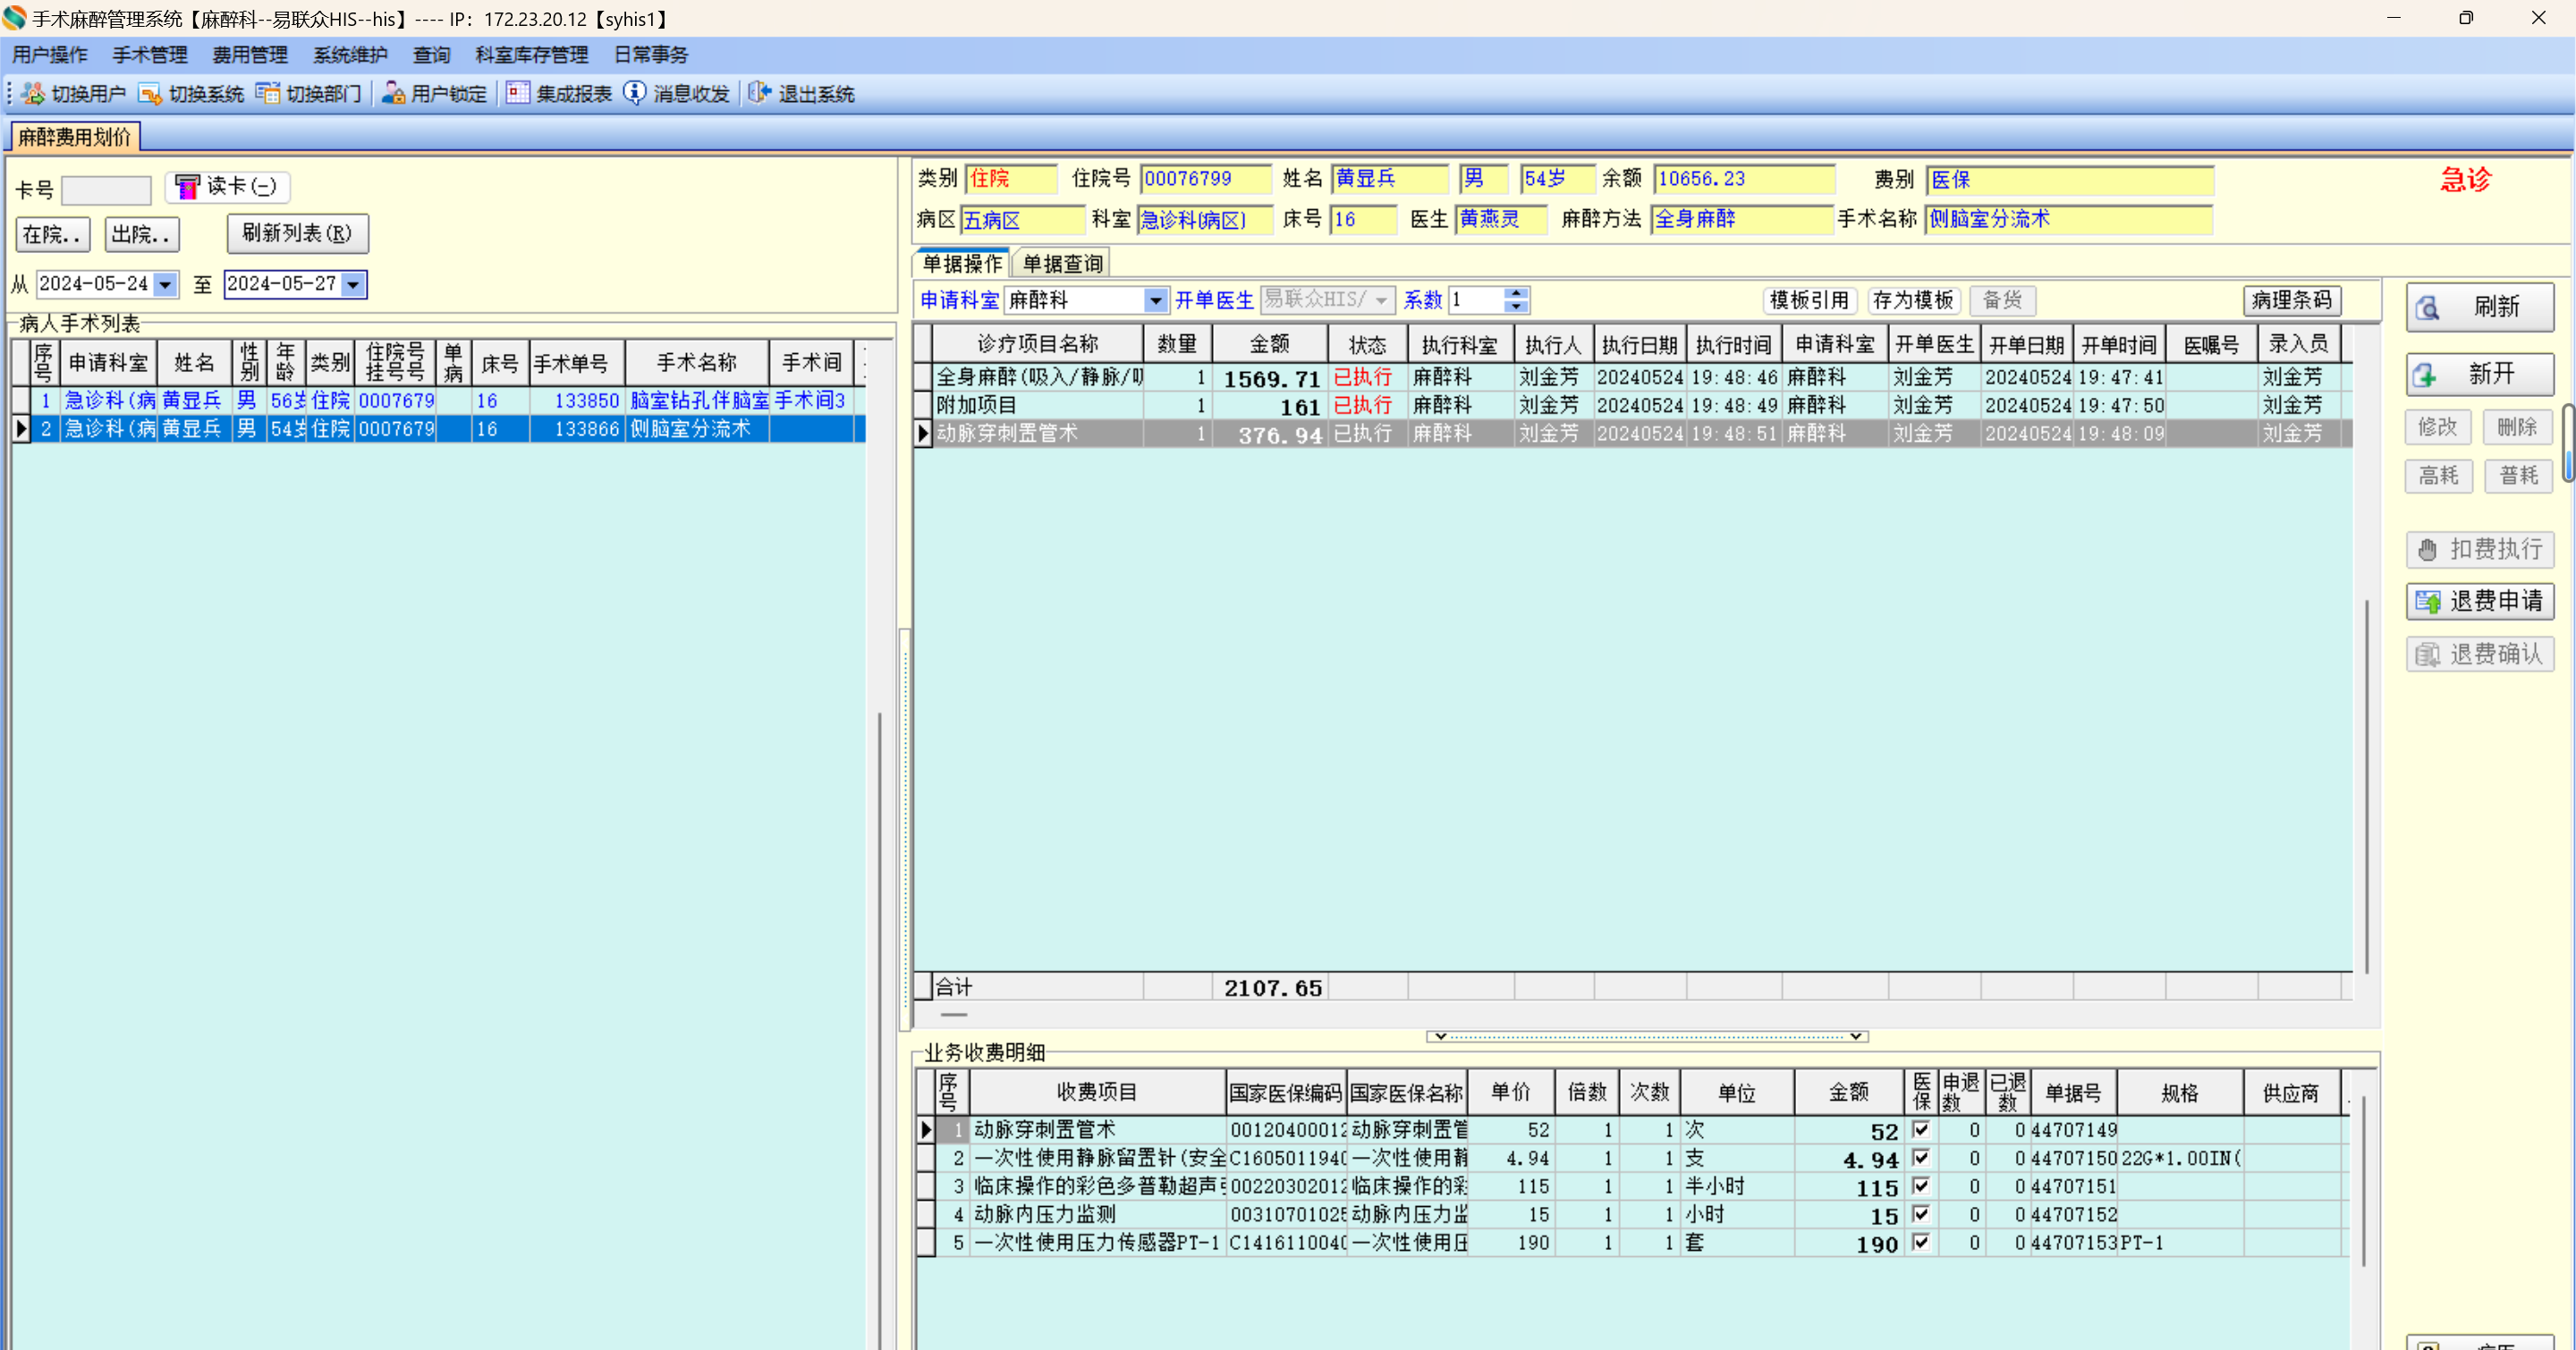Click the 读卡 card reader button
The height and width of the screenshot is (1350, 2576).
click(x=228, y=187)
